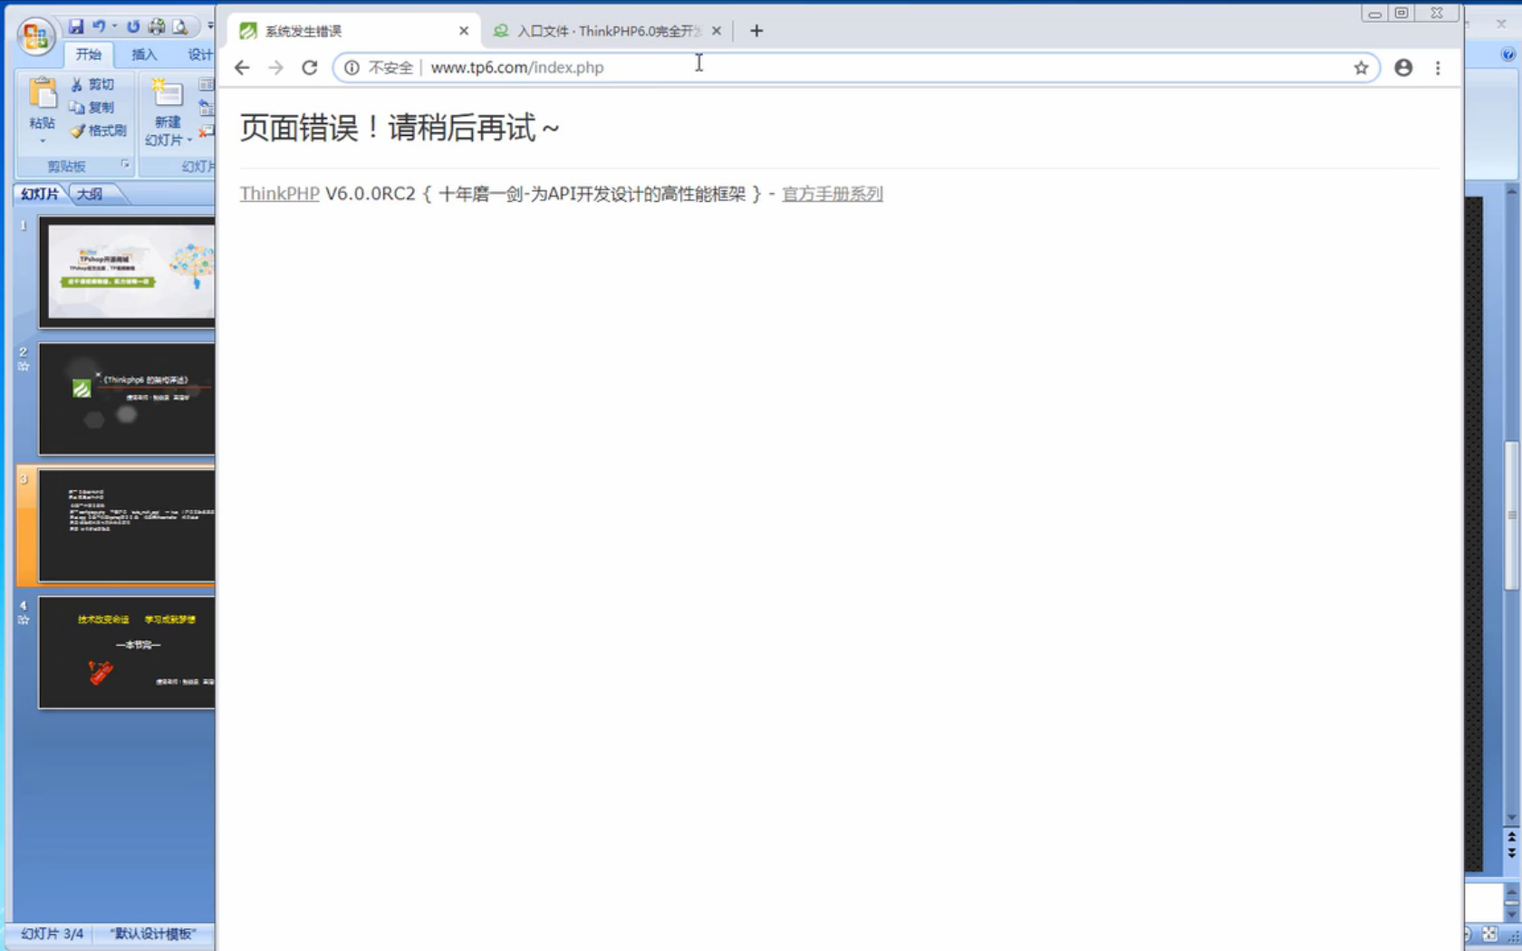Switch to the 开始 ribbon tab

pyautogui.click(x=88, y=54)
